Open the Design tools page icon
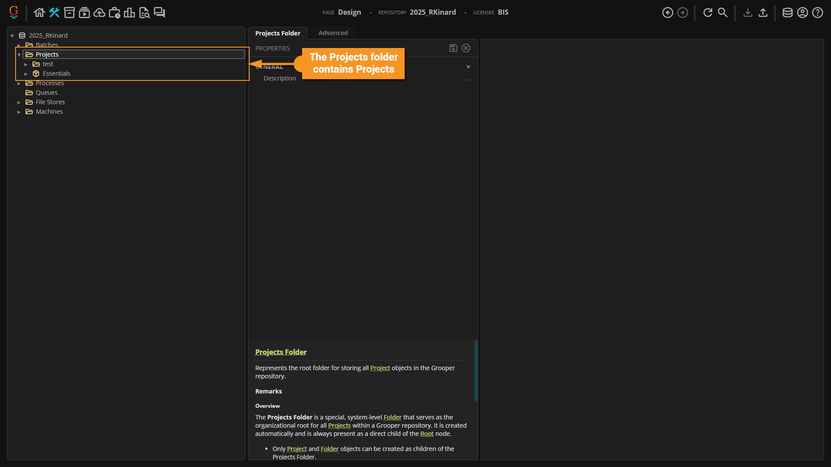This screenshot has width=831, height=467. 54,13
